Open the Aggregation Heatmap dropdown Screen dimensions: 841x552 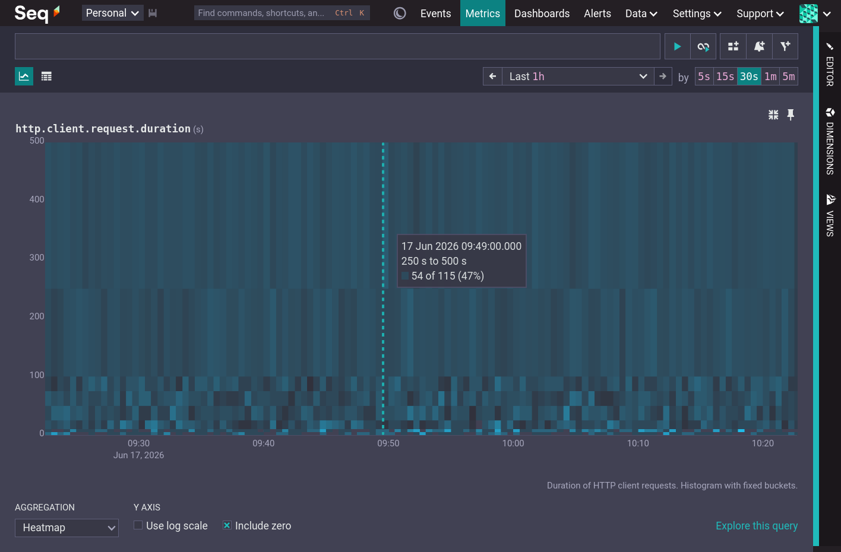click(x=67, y=528)
